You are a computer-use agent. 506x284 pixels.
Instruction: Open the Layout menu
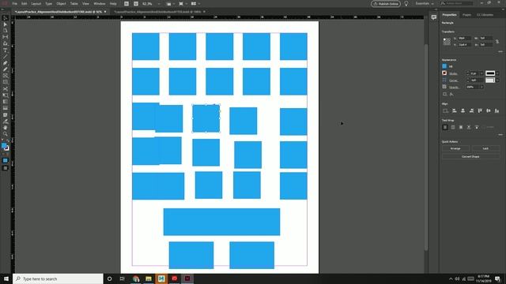point(36,3)
